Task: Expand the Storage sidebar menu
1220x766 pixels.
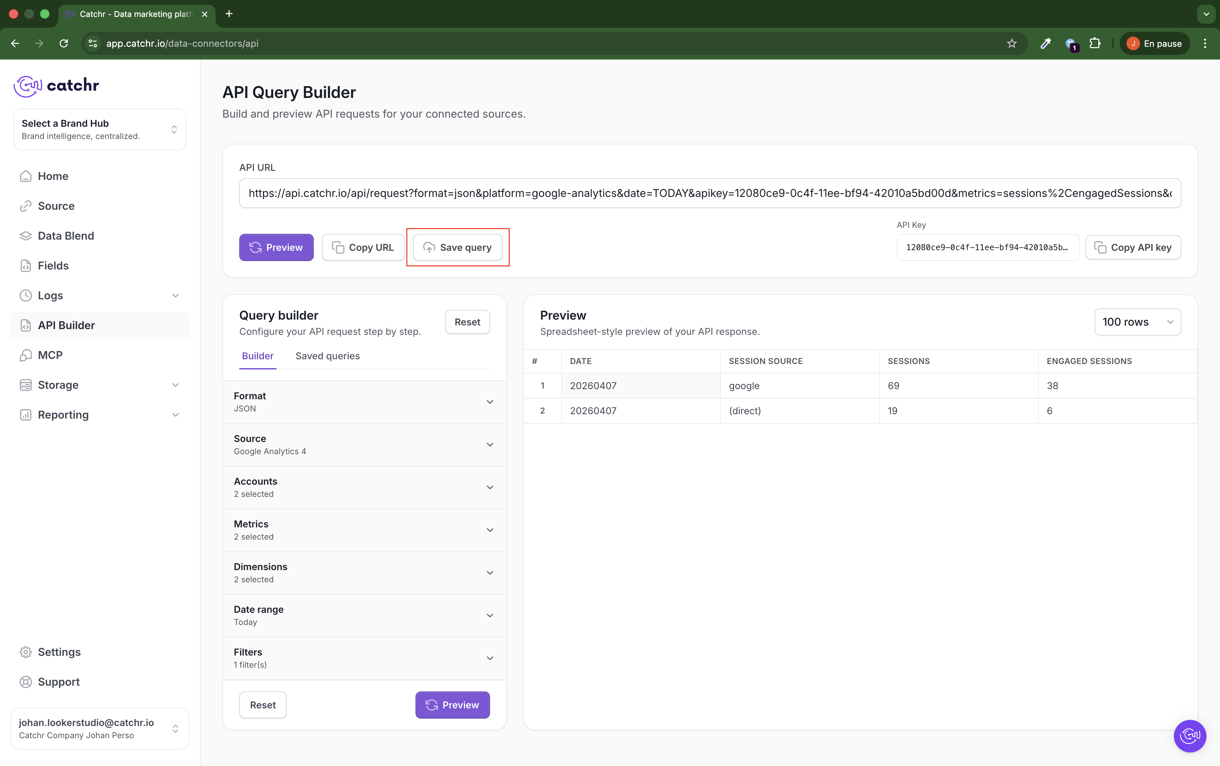Action: (x=175, y=385)
